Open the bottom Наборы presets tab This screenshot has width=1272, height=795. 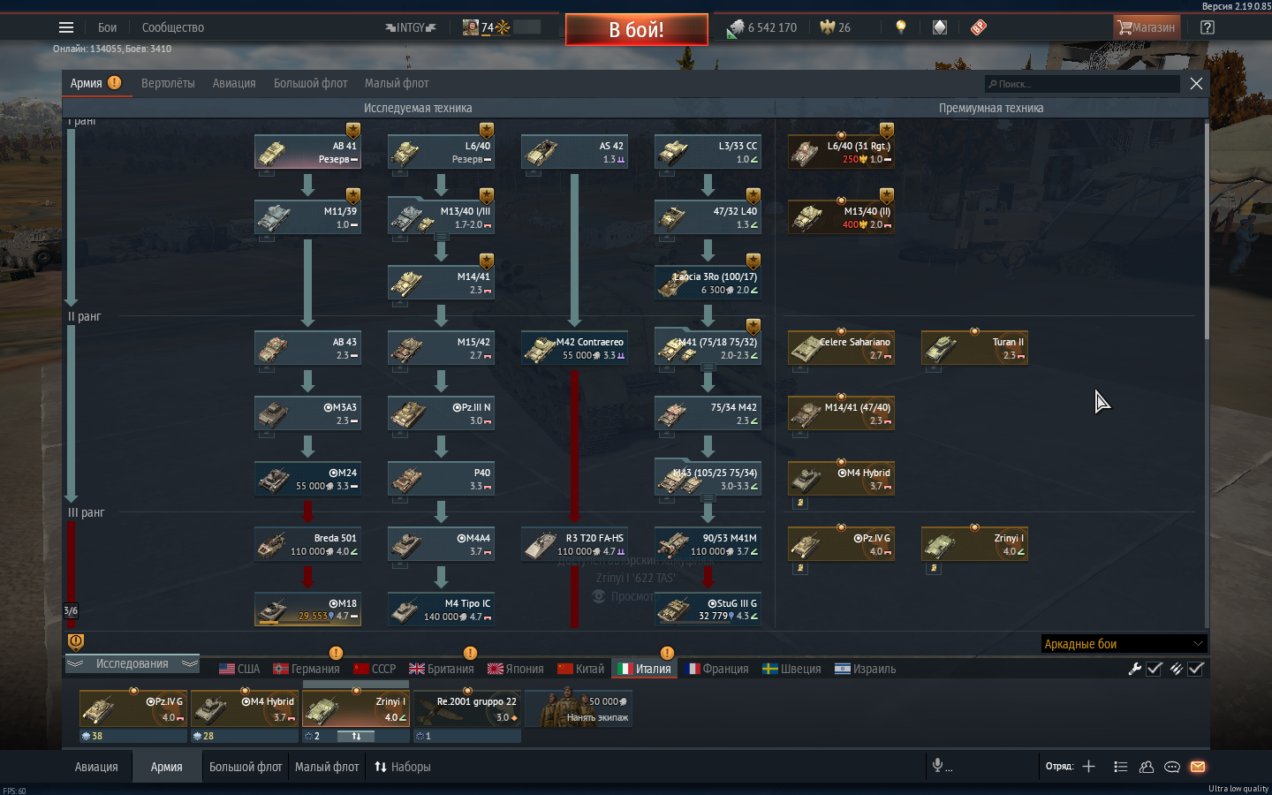(x=403, y=767)
